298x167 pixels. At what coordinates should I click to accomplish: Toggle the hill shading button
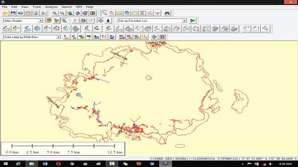pos(49,20)
